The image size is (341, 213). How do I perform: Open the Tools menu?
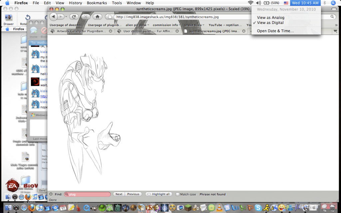click(117, 3)
